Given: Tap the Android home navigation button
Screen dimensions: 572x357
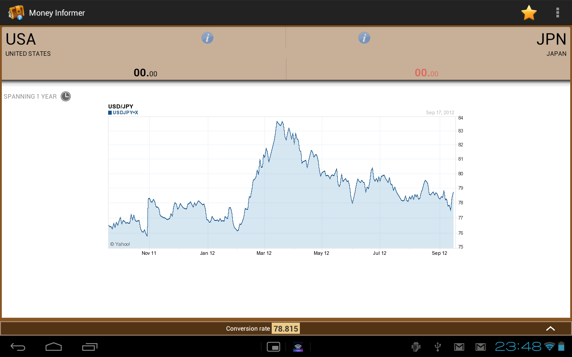Looking at the screenshot, I should coord(54,346).
